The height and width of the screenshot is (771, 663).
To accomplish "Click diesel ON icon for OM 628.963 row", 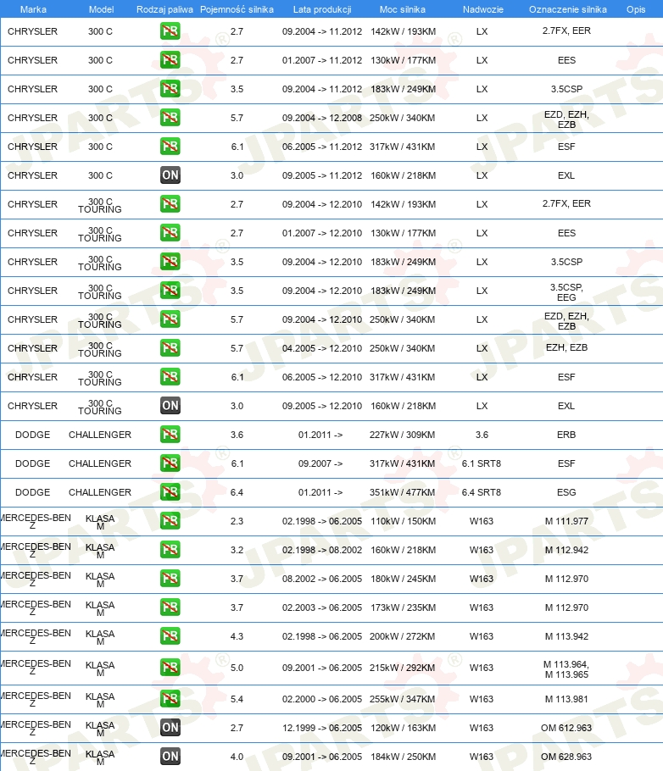I will point(170,756).
